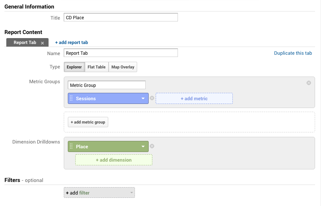Open the Place dimension dropdown
The height and width of the screenshot is (206, 321).
[x=143, y=146]
